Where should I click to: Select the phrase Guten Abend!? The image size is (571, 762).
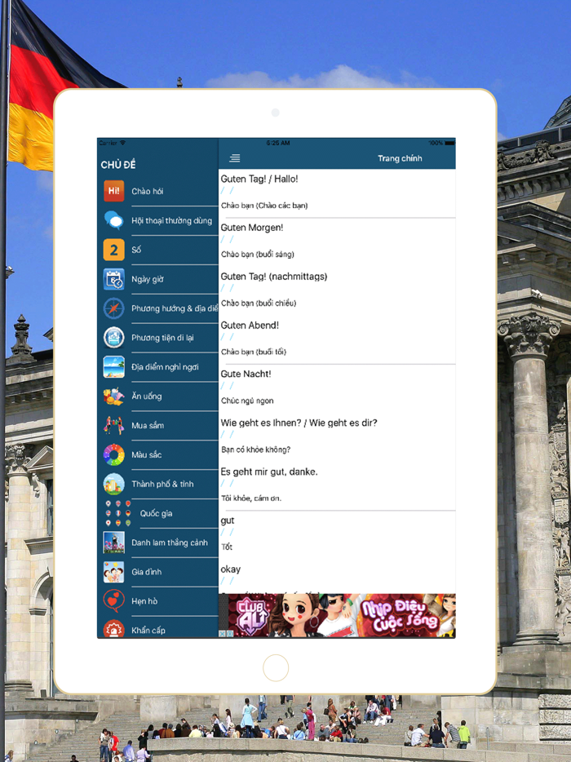tap(250, 325)
